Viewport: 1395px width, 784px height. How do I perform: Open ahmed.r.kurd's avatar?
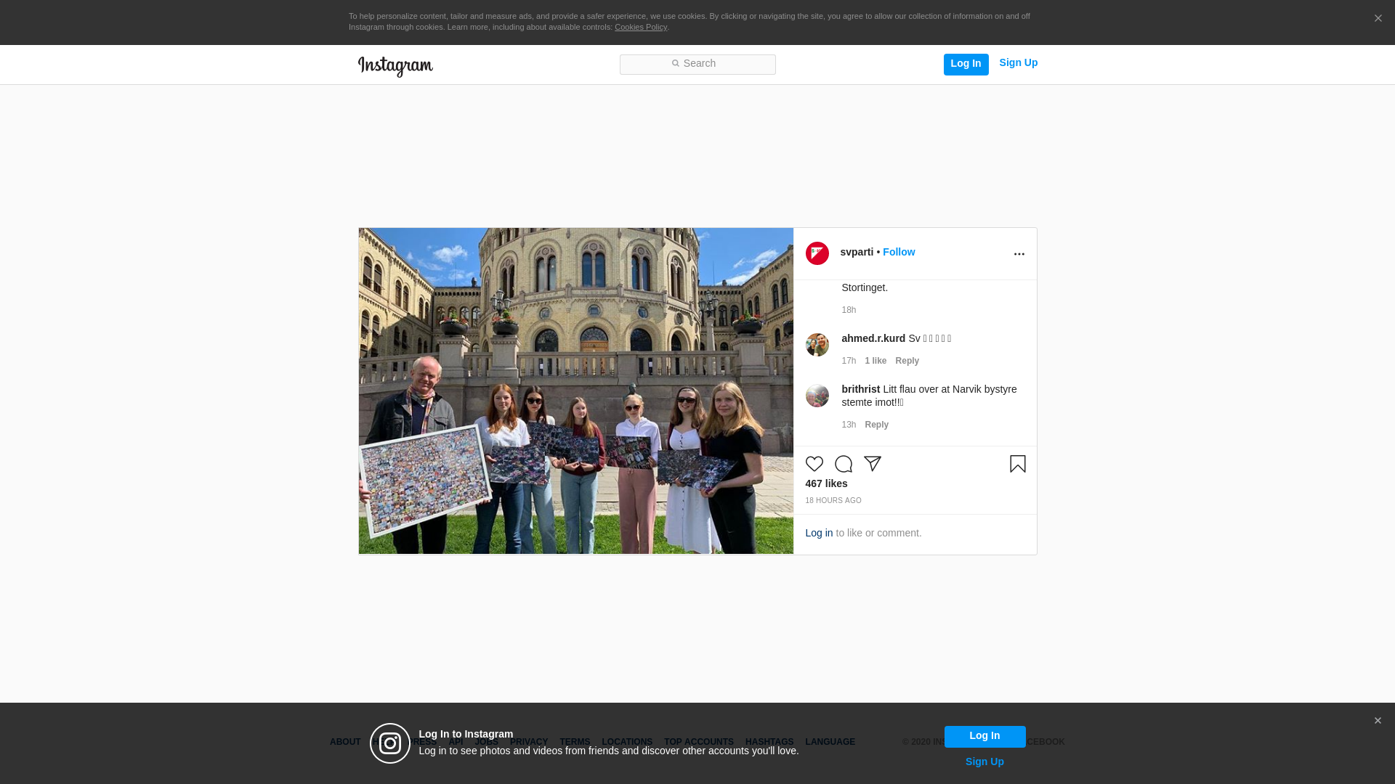[817, 345]
